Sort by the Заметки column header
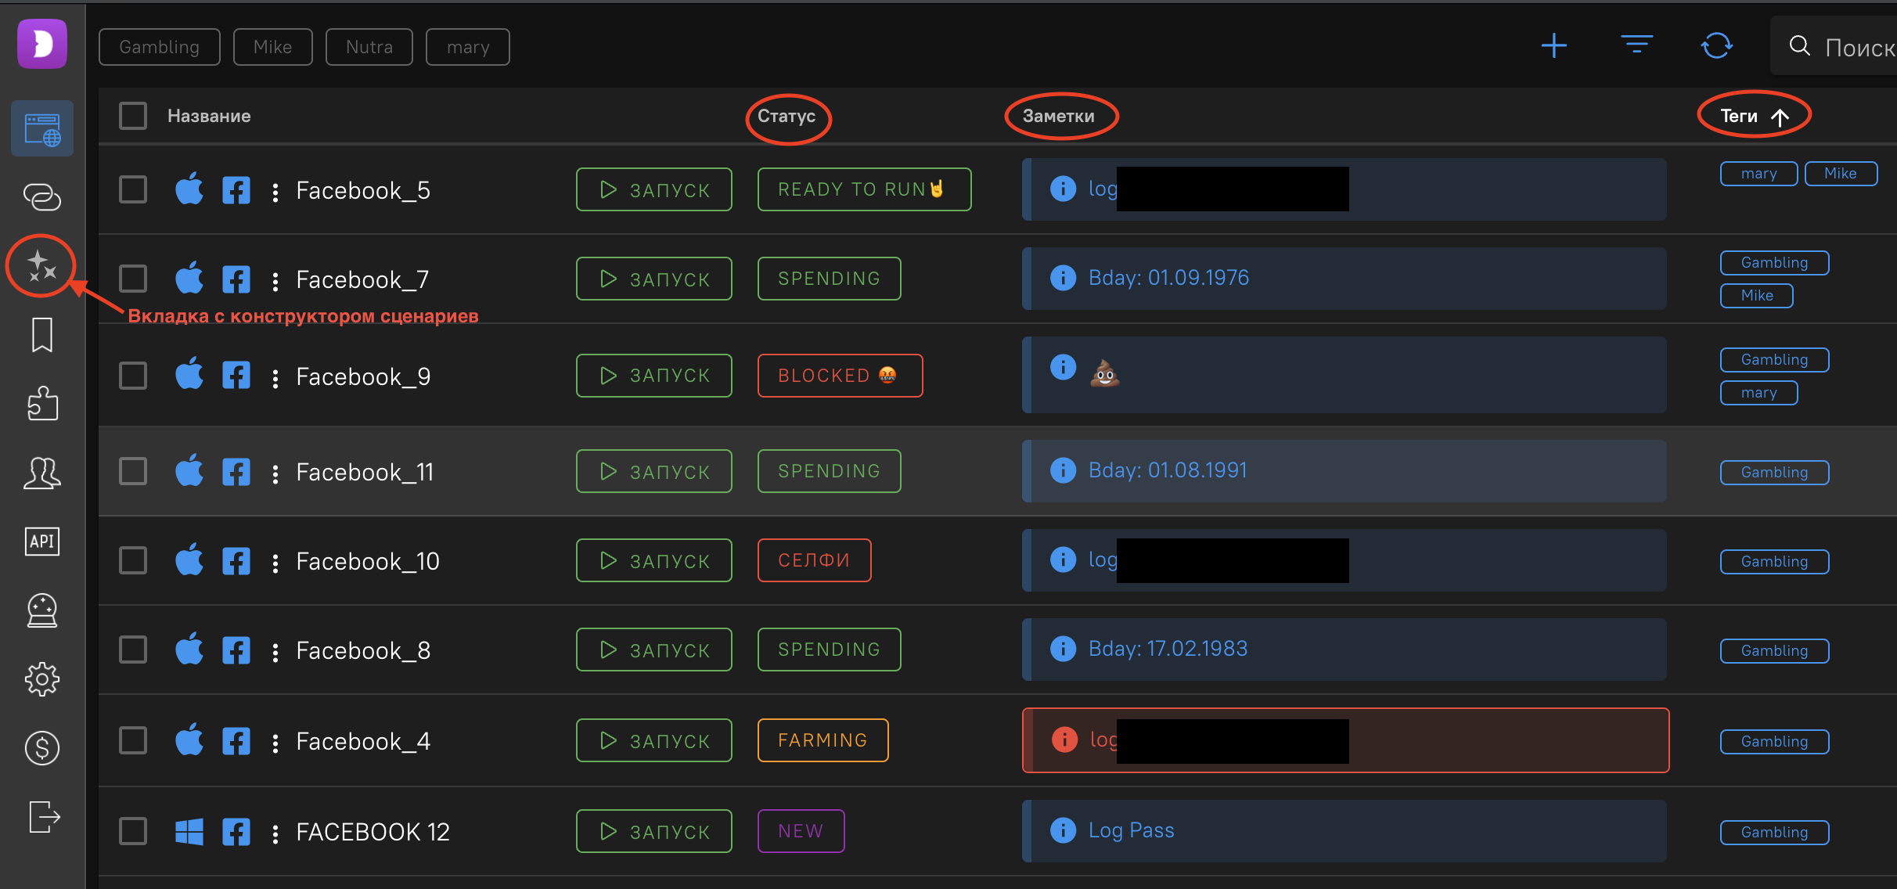Image resolution: width=1897 pixels, height=889 pixels. pyautogui.click(x=1059, y=116)
